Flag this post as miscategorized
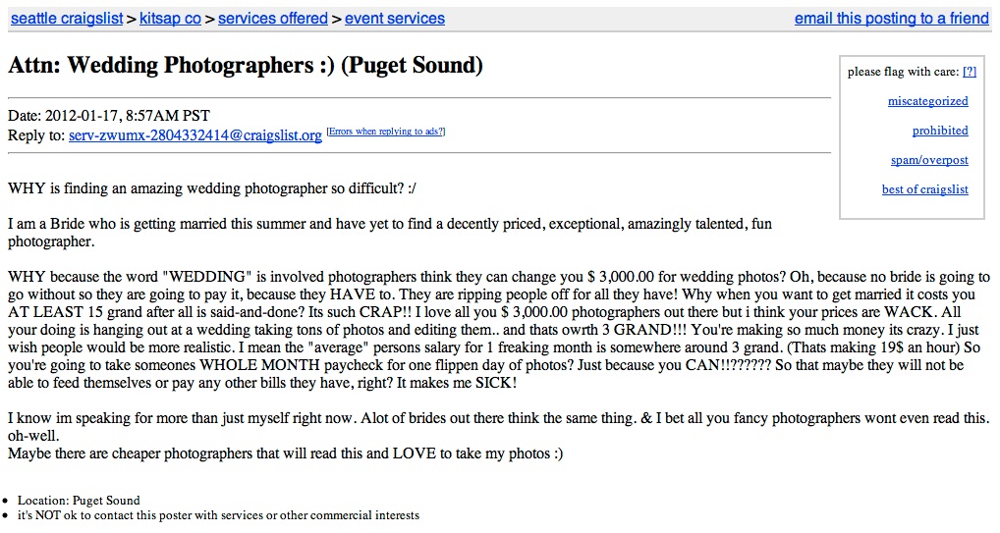The image size is (1000, 533). pos(927,101)
